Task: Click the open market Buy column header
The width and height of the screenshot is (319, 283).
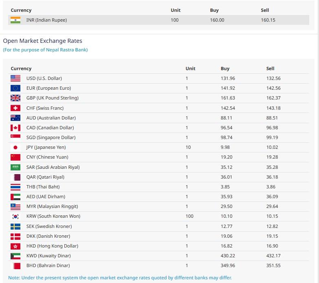Action: click(x=225, y=69)
